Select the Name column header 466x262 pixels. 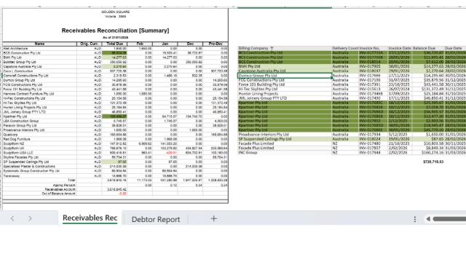(39, 44)
